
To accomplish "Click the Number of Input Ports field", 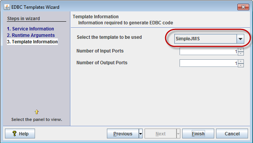I will pos(209,52).
